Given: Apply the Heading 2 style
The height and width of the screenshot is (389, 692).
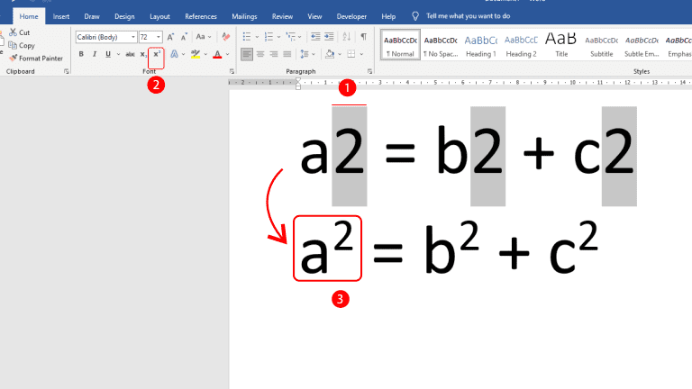Looking at the screenshot, I should tap(521, 45).
